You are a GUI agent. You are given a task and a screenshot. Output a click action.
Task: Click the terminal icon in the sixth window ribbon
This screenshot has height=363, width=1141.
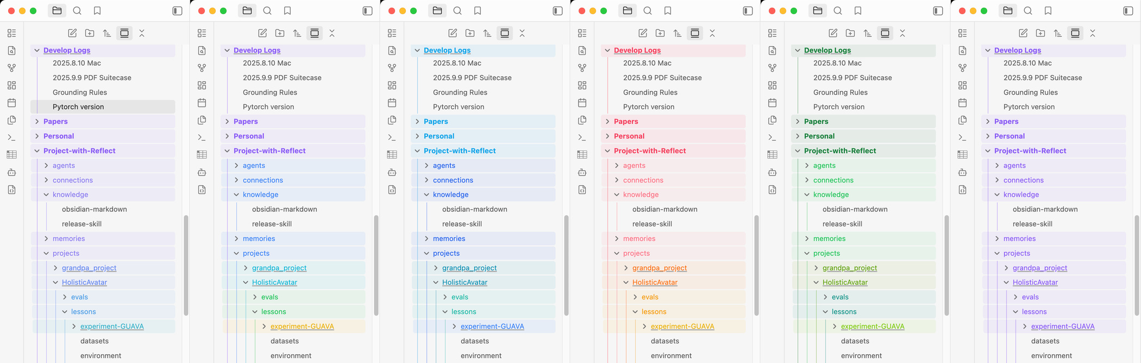point(963,137)
